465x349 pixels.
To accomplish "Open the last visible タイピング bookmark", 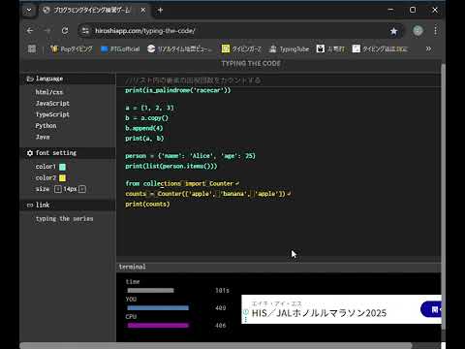I will (380, 48).
